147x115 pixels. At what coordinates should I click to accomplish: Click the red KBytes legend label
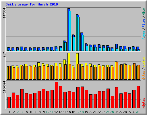(x=144, y=103)
